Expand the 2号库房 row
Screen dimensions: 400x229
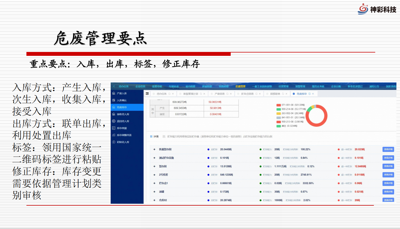(x=154, y=175)
